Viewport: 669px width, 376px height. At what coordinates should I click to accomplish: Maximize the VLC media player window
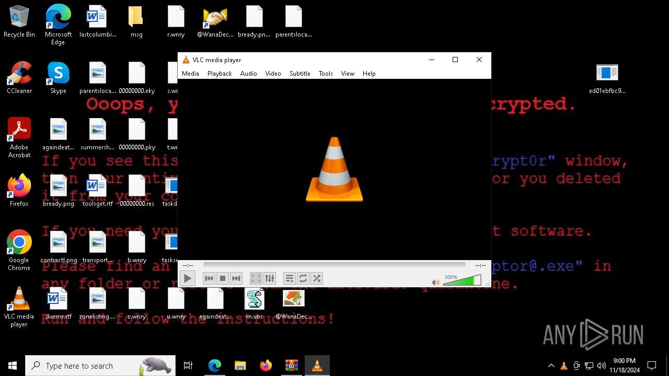455,60
